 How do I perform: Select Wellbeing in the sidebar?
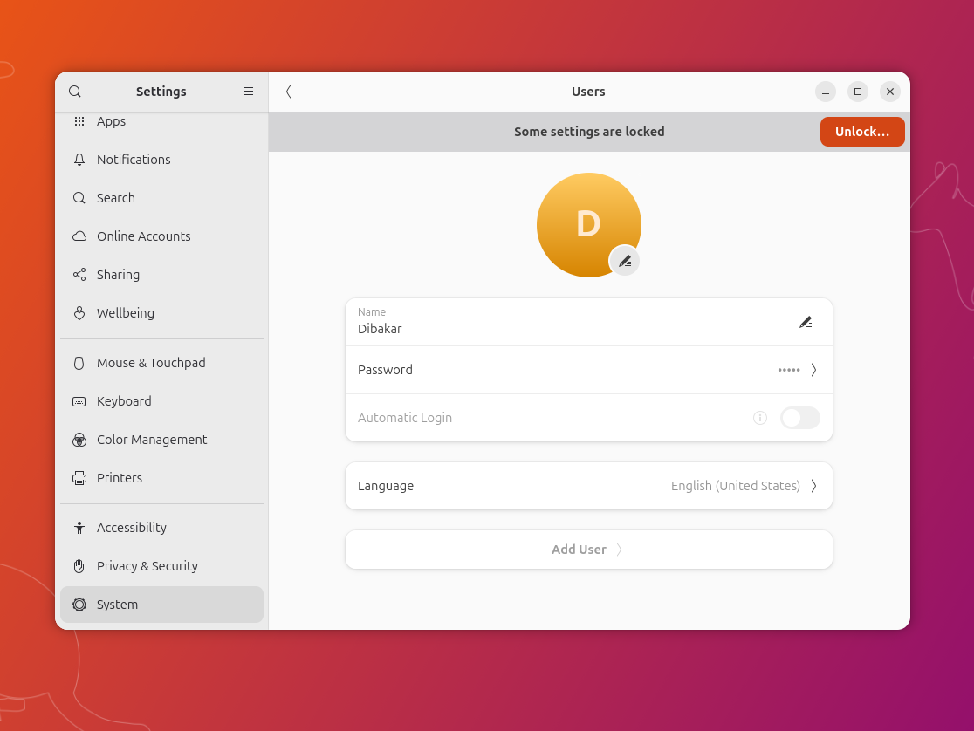tap(161, 313)
